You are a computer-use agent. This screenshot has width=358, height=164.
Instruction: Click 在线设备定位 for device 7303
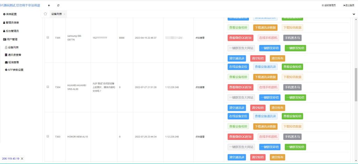coord(238,116)
